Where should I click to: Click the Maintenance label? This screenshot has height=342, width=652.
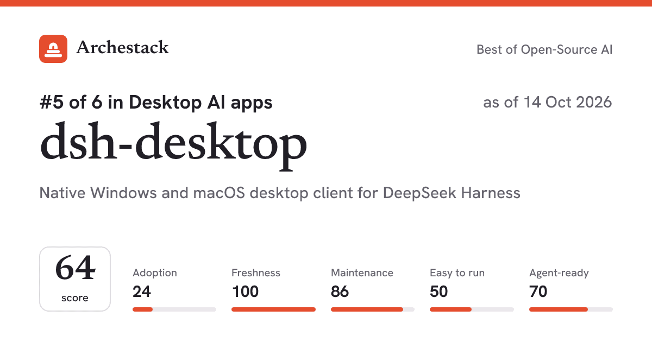[x=362, y=273]
